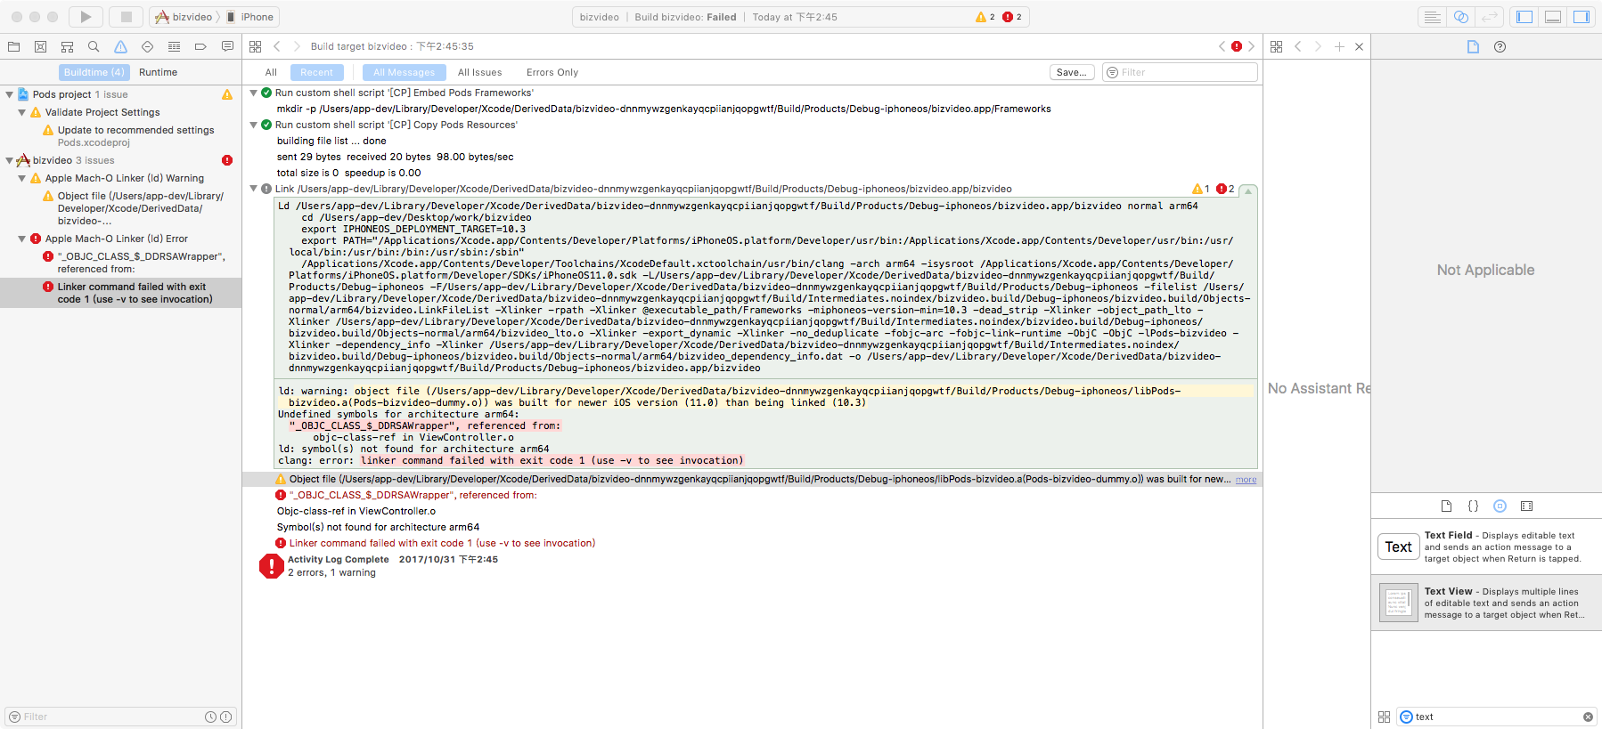Switch to the standard editor

pyautogui.click(x=1432, y=17)
